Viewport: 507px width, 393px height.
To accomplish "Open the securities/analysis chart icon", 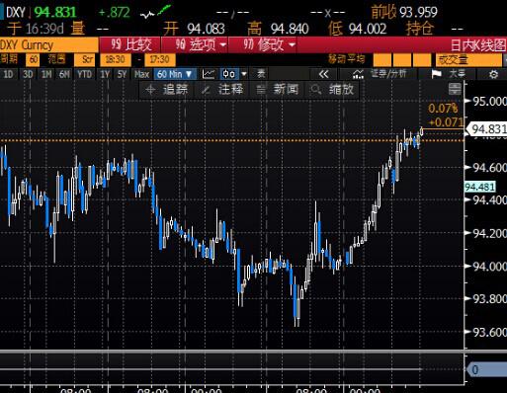I will point(358,74).
